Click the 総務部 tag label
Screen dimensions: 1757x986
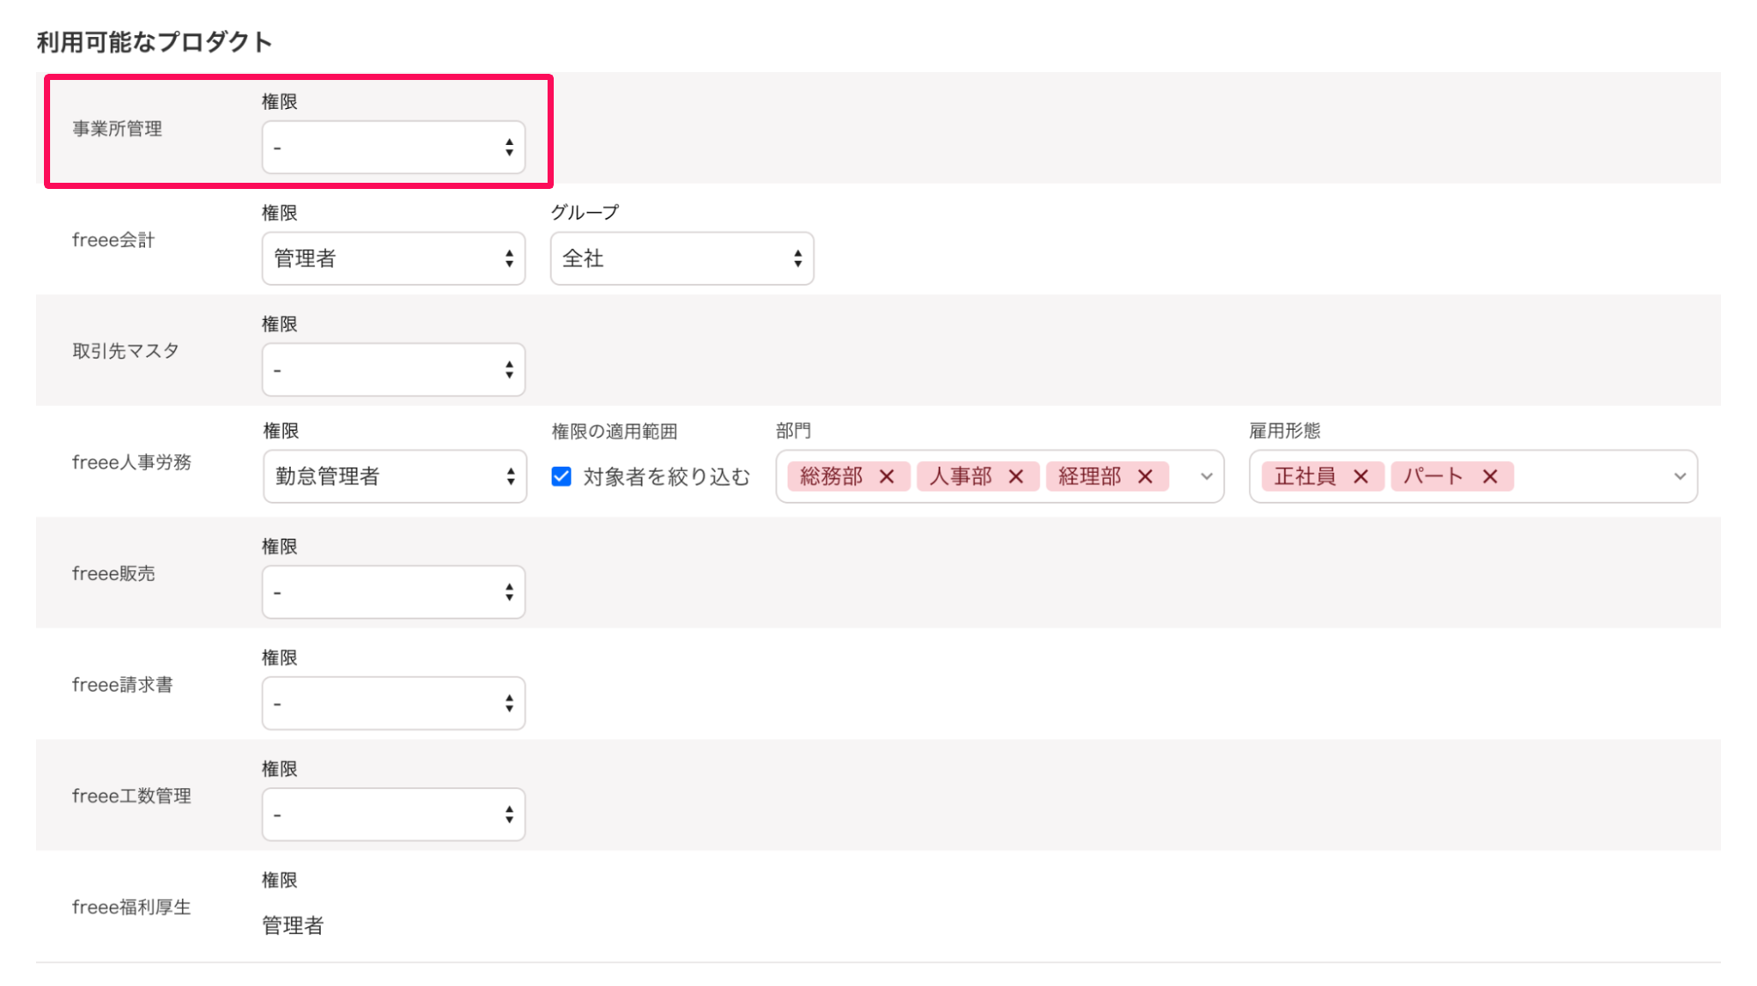coord(831,476)
